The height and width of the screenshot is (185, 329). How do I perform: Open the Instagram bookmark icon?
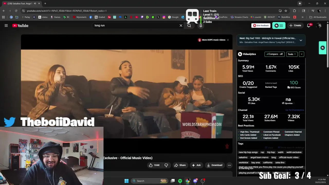(x=164, y=17)
